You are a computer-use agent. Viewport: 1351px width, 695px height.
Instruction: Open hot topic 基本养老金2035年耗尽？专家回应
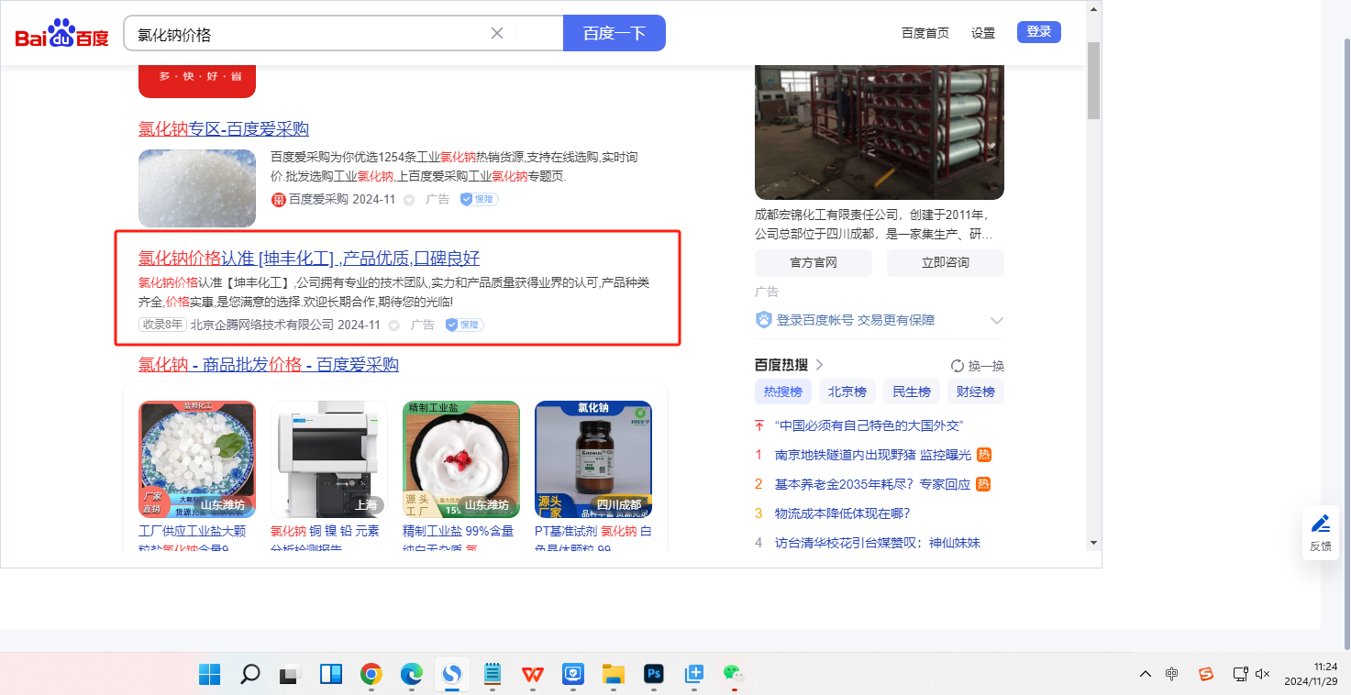(873, 484)
